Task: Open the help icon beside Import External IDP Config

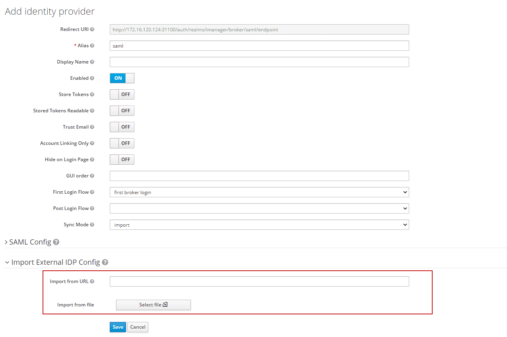Action: coord(105,262)
